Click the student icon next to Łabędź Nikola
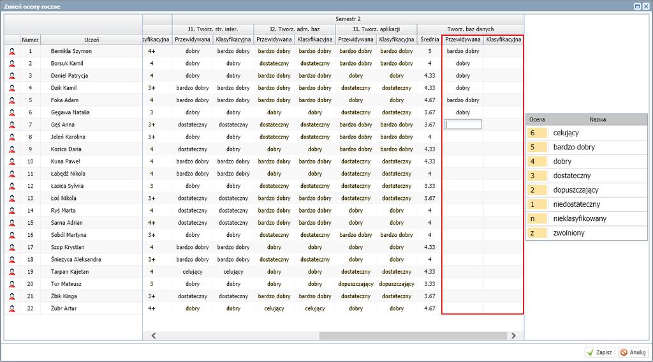 point(11,174)
